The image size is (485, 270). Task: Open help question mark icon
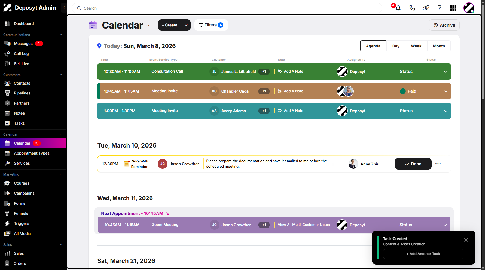point(439,8)
